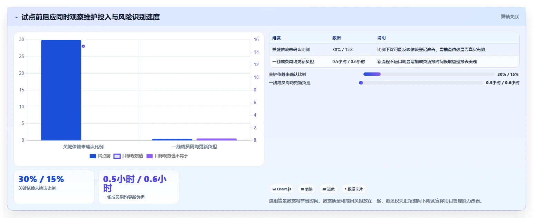Click the 30% / 15% table cell

coord(343,50)
